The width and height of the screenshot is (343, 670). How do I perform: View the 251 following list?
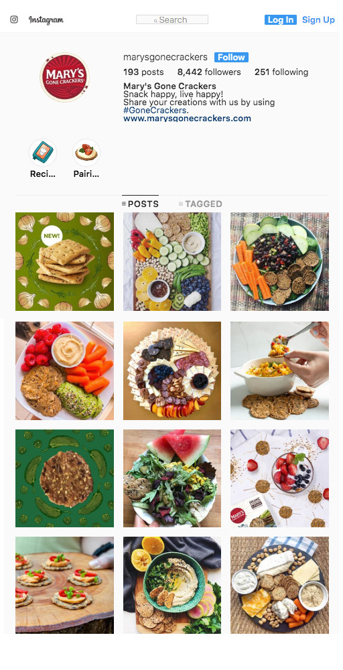281,72
